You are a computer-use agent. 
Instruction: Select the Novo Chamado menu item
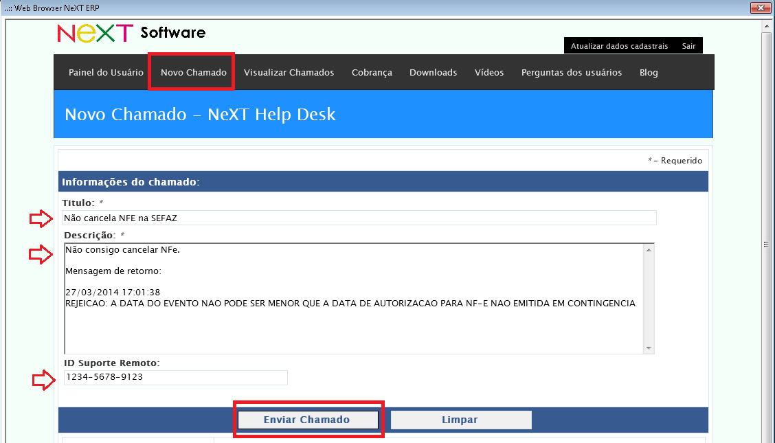click(191, 71)
